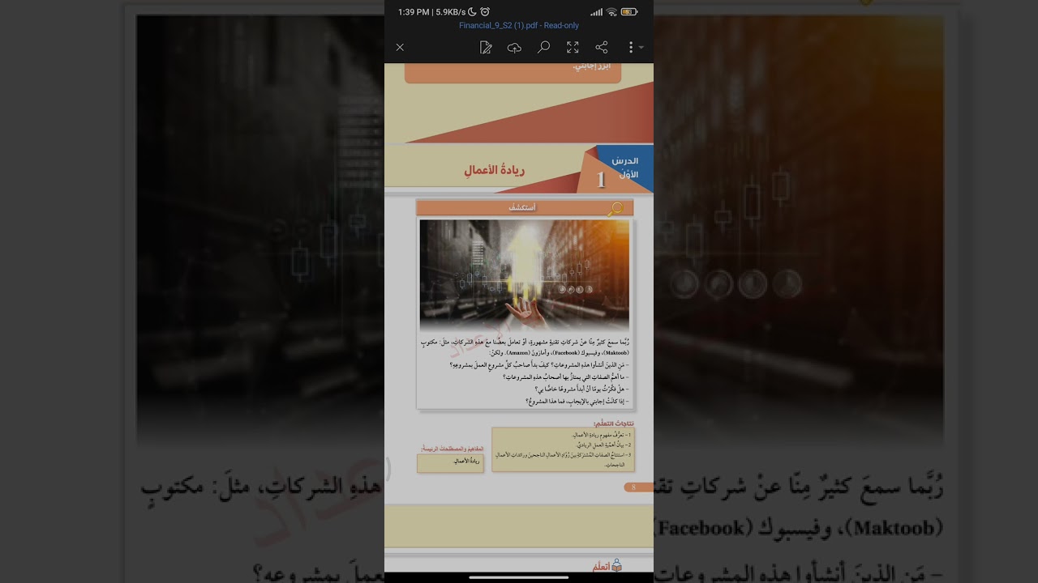Tap the key terms box ريادة الأعمال
Screen dimensions: 1038x583
450,463
